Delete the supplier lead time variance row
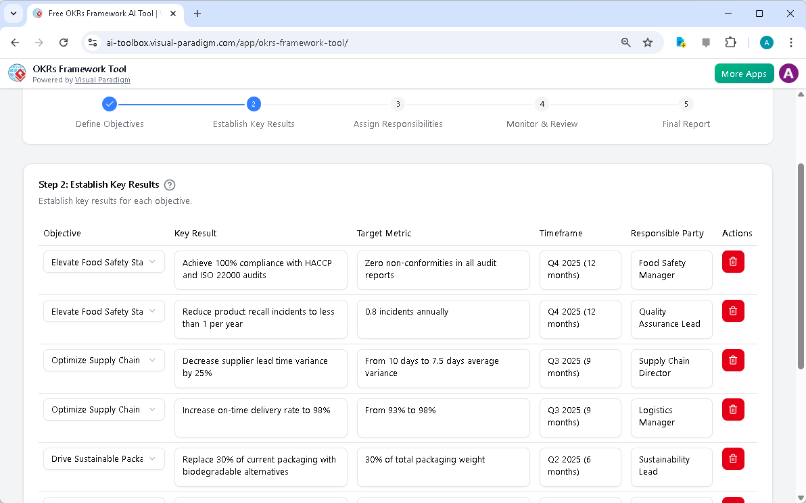Screen dimensions: 806x503 click(732, 360)
